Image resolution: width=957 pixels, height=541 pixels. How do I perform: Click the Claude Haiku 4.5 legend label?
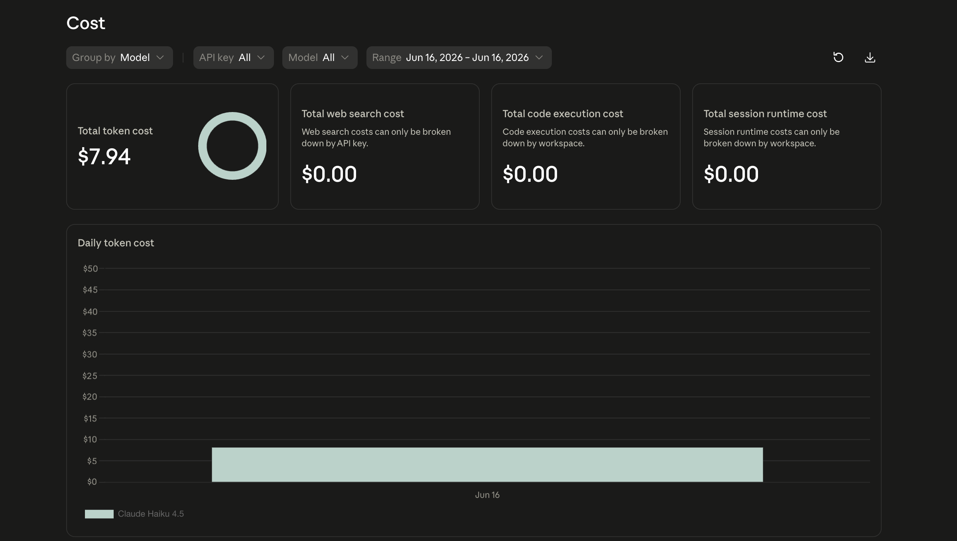point(151,514)
